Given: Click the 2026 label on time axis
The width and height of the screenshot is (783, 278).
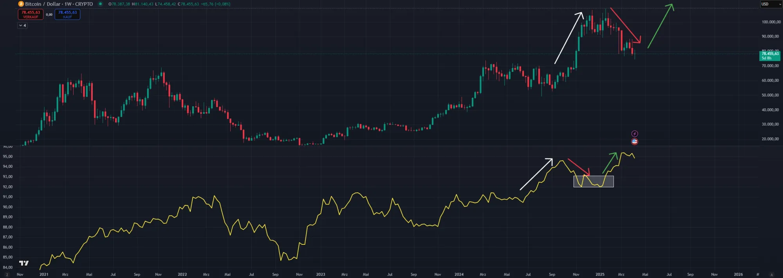Looking at the screenshot, I should (x=738, y=274).
